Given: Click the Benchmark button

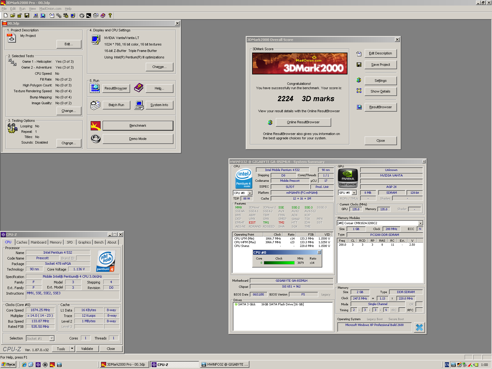Looking at the screenshot, I should click(138, 125).
